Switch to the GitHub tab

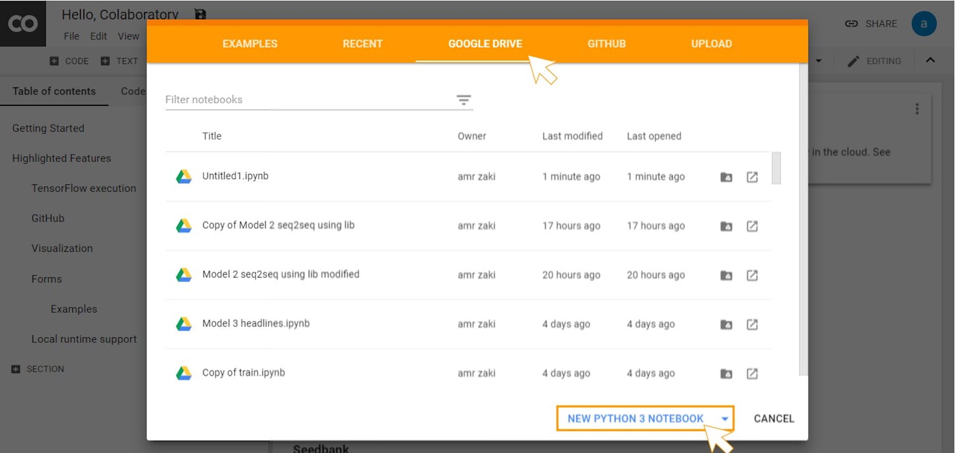606,44
